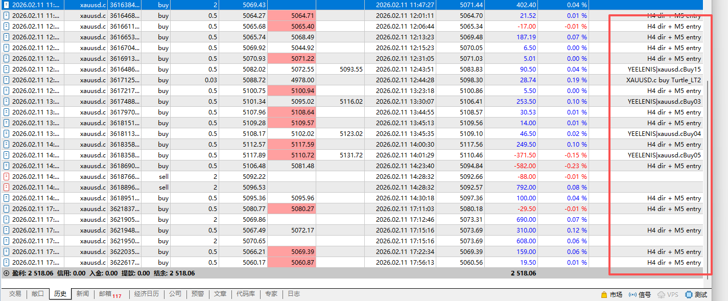Open the 经济日历 tab
The height and width of the screenshot is (301, 728).
tap(146, 294)
